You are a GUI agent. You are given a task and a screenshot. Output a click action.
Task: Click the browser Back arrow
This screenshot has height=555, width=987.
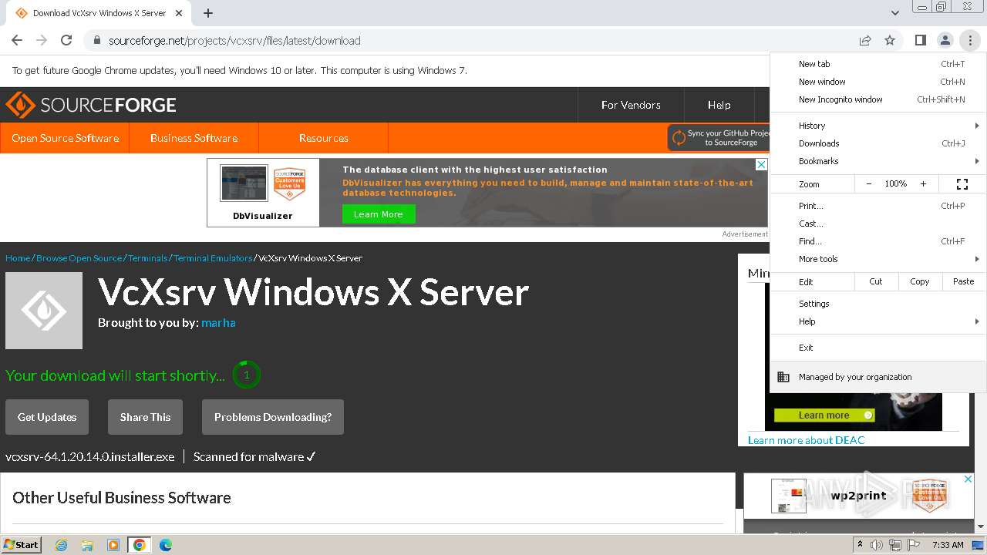point(17,40)
